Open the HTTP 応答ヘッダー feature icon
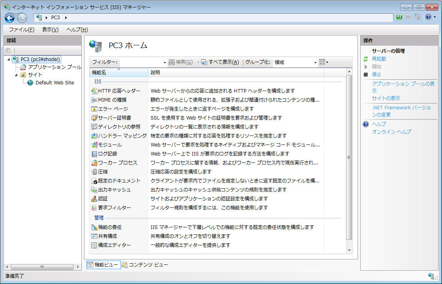Image resolution: width=442 pixels, height=284 pixels. (94, 91)
